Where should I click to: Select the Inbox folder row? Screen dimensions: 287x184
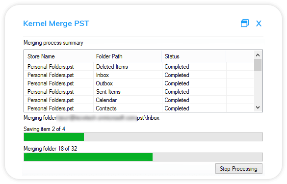[139, 75]
